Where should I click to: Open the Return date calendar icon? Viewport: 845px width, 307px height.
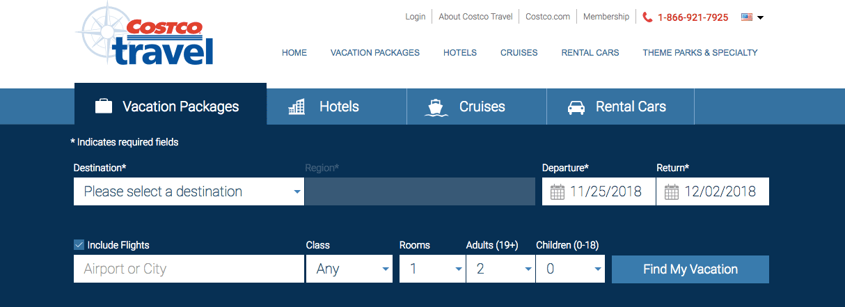point(672,192)
